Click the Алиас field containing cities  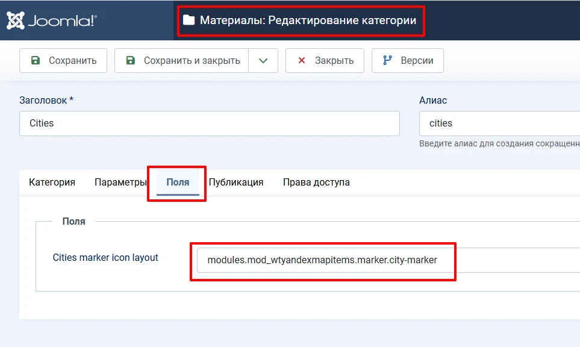[499, 123]
